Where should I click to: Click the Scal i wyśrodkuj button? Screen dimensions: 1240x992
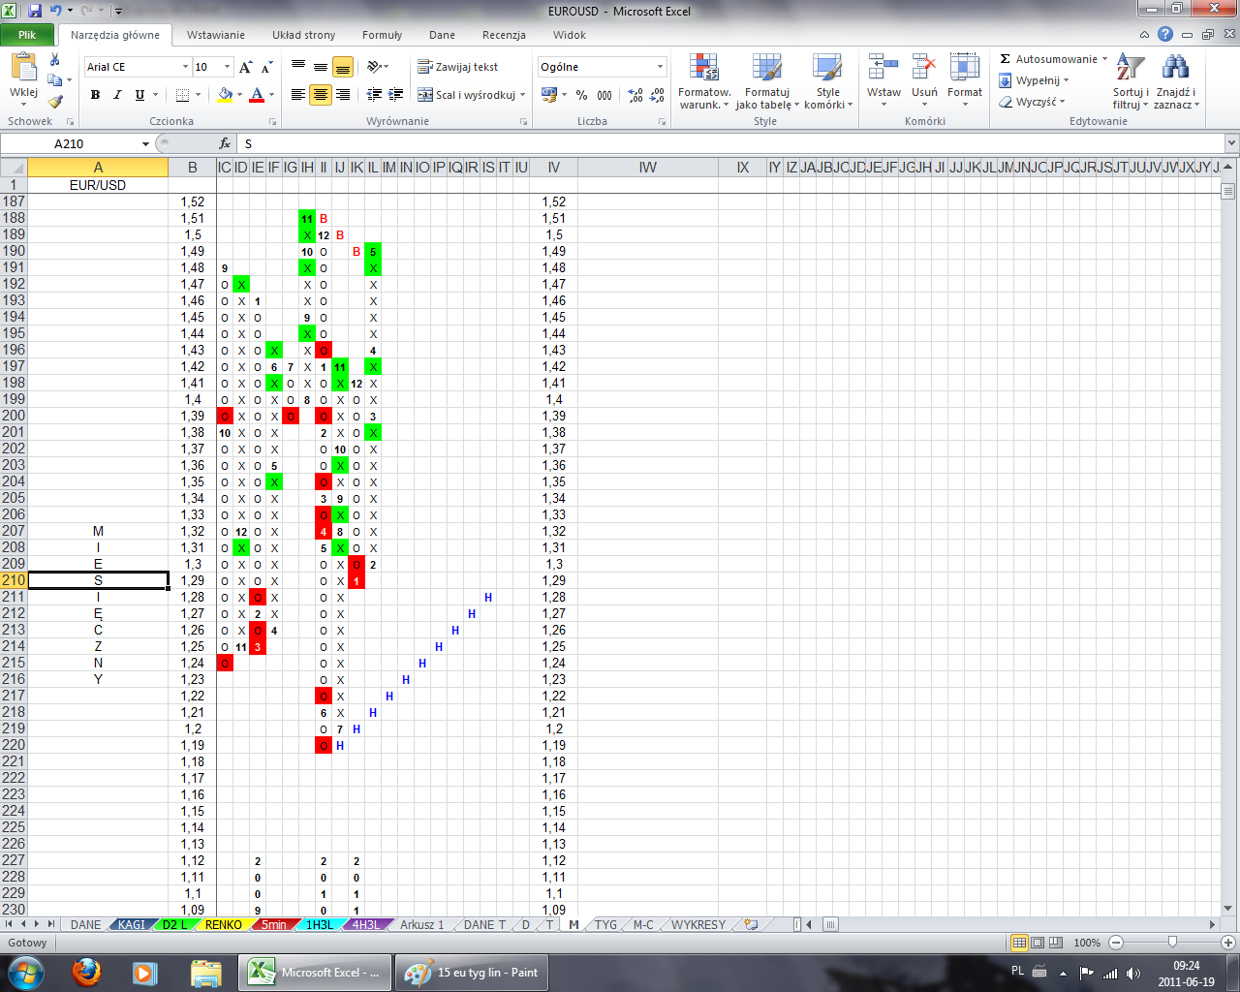pyautogui.click(x=467, y=95)
